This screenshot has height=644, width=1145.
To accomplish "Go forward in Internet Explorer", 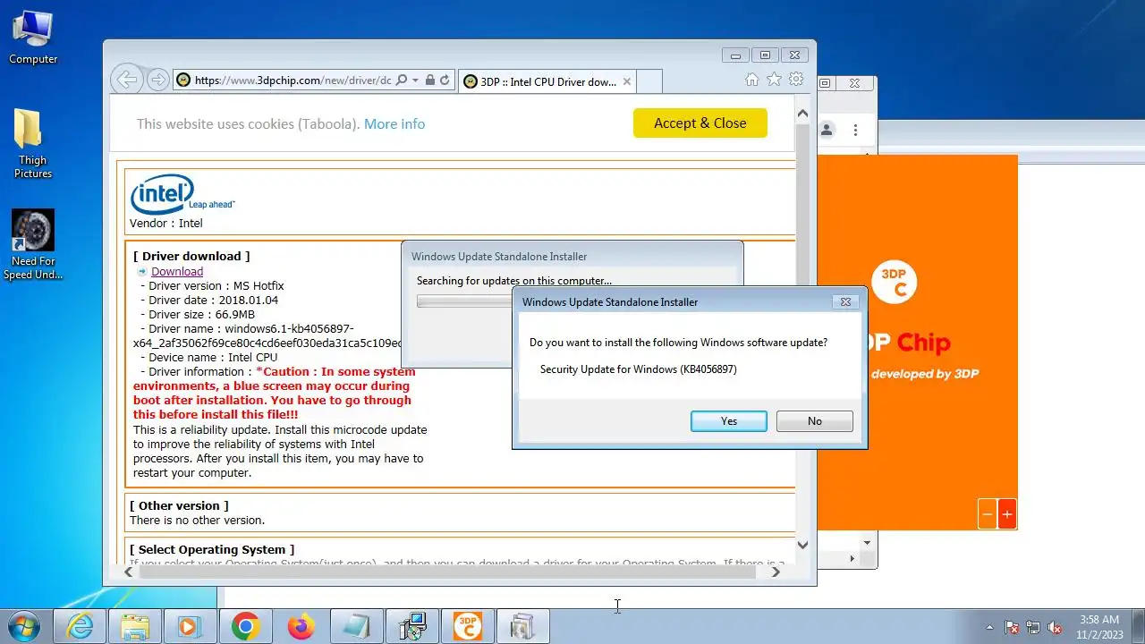I will (157, 80).
